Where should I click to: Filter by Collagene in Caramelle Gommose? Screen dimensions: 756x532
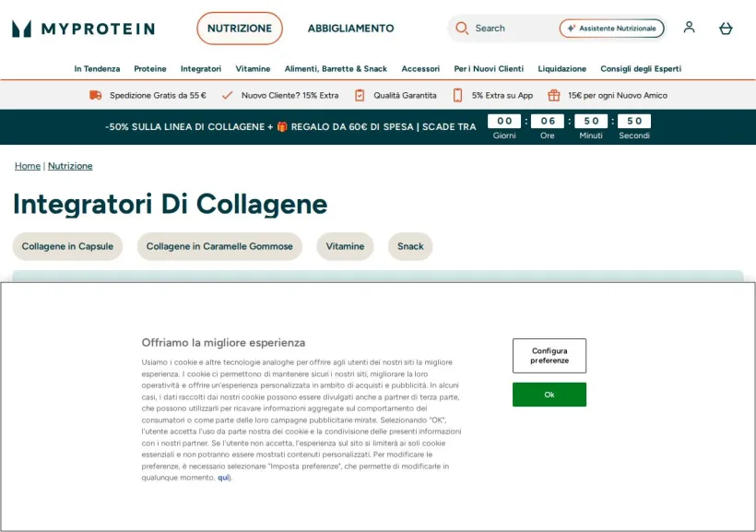(219, 246)
